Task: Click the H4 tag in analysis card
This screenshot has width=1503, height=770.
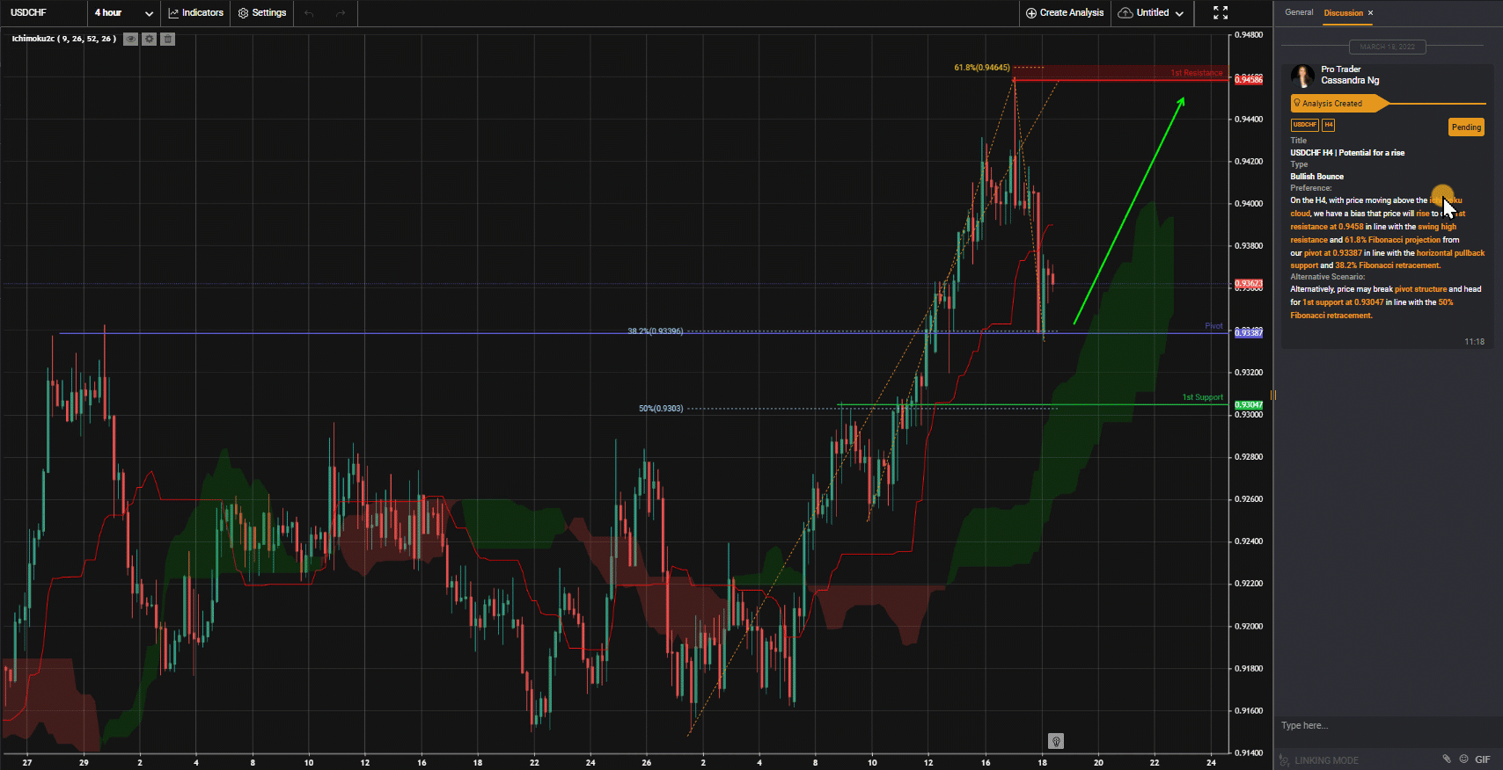Action: [x=1328, y=125]
